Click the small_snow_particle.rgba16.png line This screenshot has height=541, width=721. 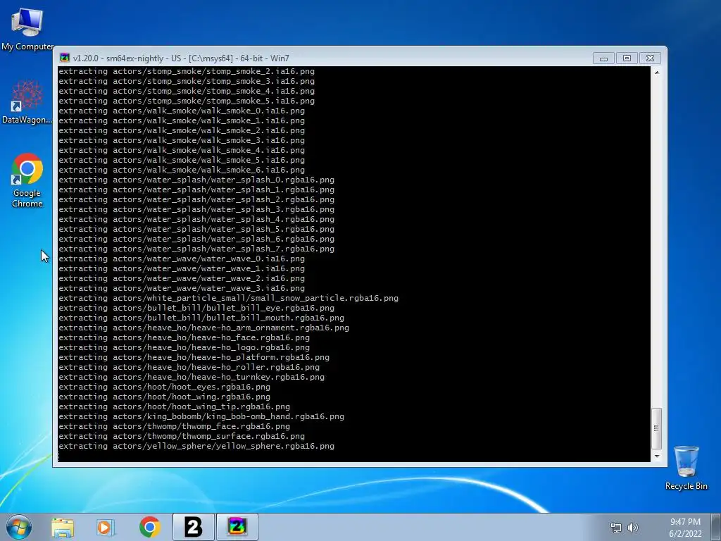(x=229, y=298)
